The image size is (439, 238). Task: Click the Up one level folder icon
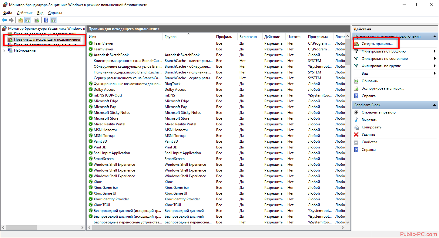pyautogui.click(x=21, y=20)
